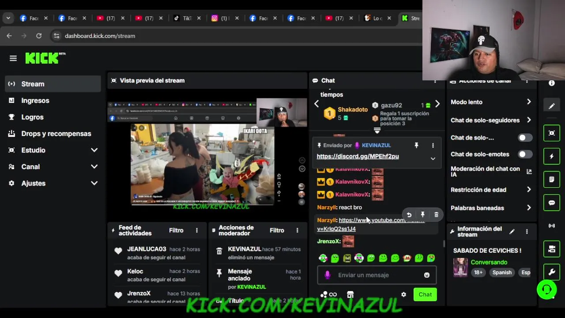Image resolution: width=565 pixels, height=318 pixels.
Task: Reload the browser page
Action: click(39, 36)
